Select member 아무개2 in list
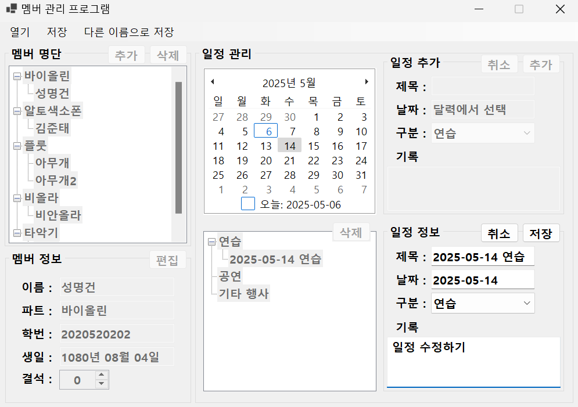The width and height of the screenshot is (578, 407). coord(56,181)
